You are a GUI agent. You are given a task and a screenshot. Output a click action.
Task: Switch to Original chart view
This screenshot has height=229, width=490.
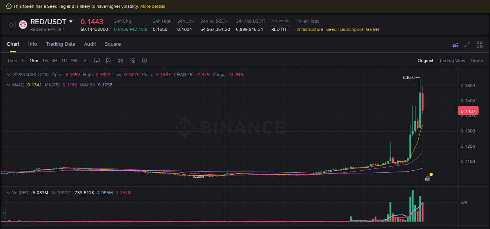point(425,61)
